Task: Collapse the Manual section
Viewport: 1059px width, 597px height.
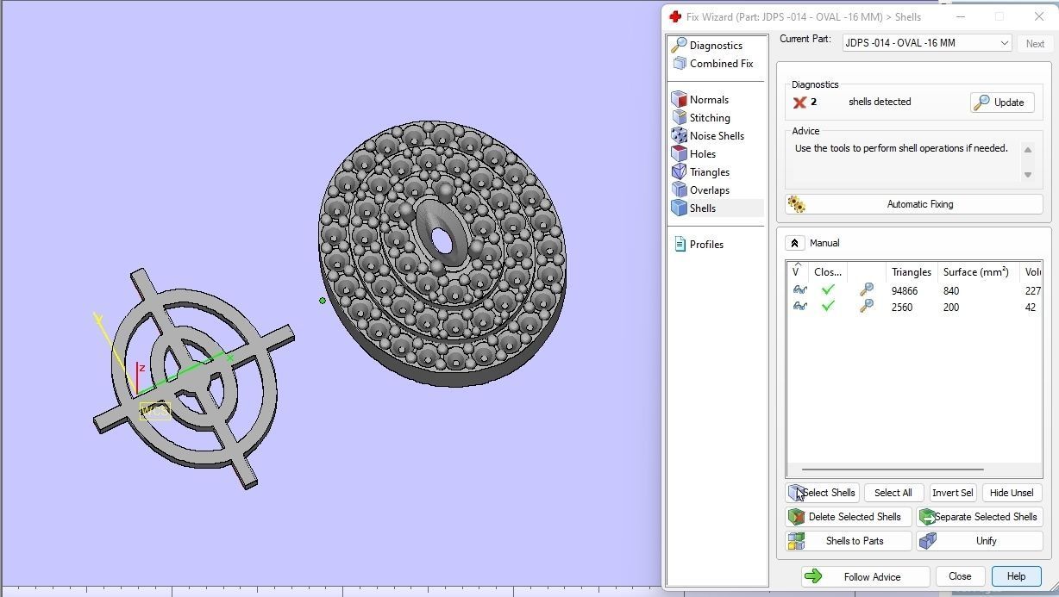Action: tap(794, 243)
